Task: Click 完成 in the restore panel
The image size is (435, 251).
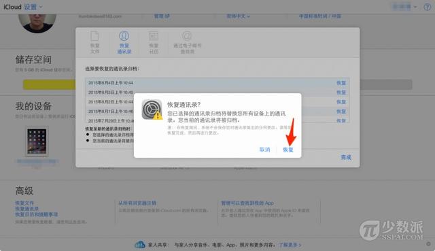Action: click(346, 157)
